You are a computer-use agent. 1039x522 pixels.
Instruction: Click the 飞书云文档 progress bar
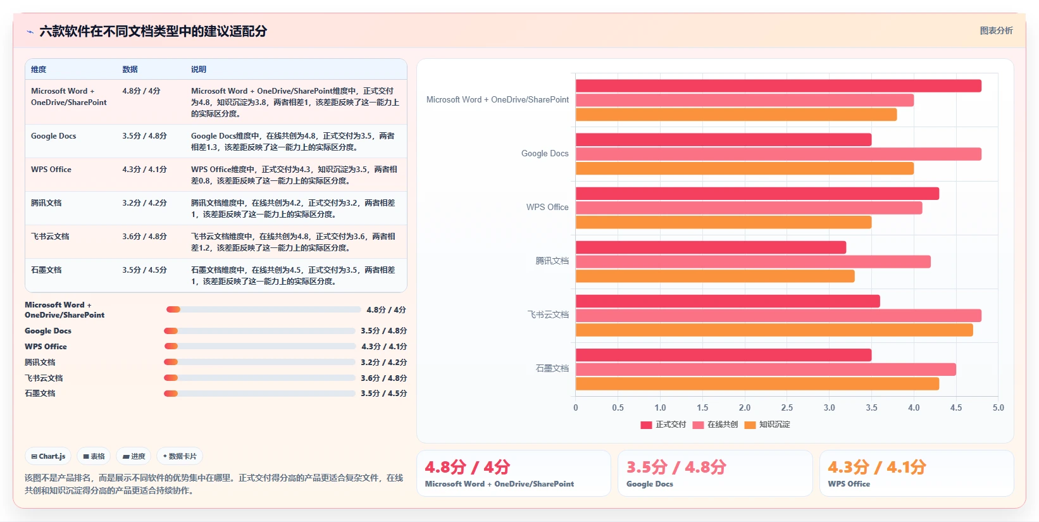(x=259, y=378)
